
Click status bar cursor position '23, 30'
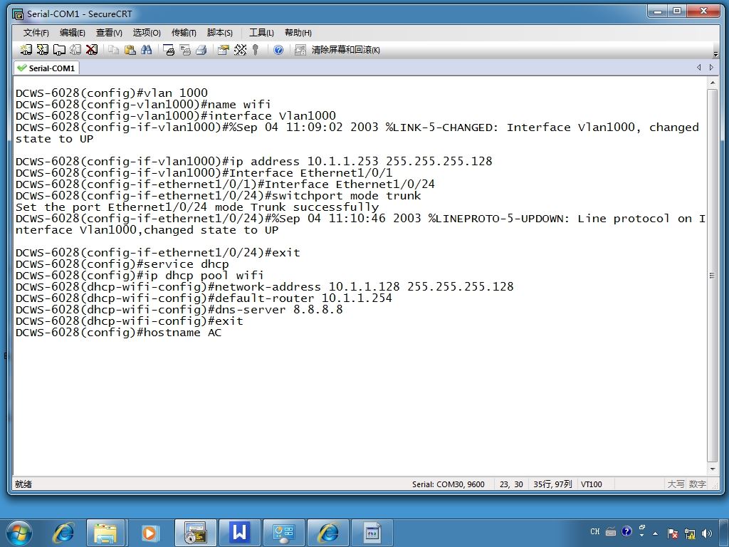511,484
